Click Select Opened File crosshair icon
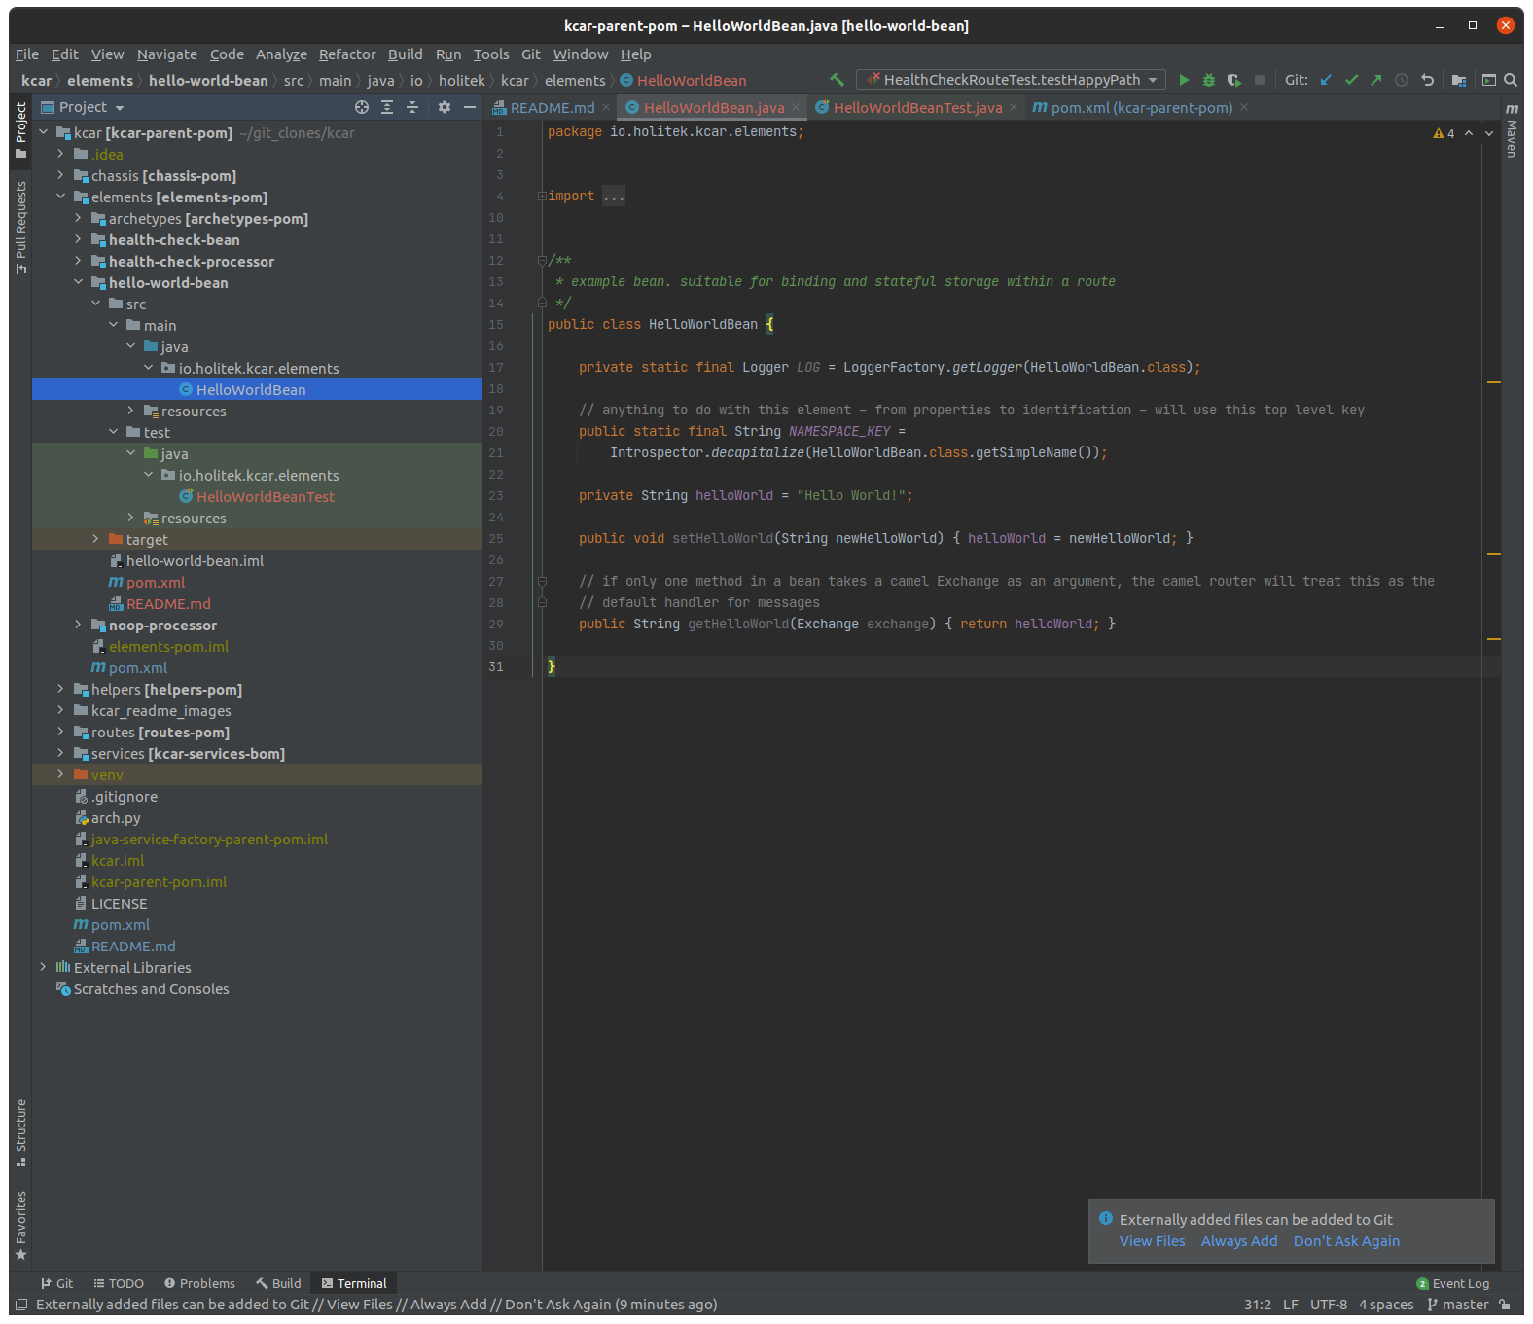Screen dimensions: 1533x1324 tap(362, 107)
